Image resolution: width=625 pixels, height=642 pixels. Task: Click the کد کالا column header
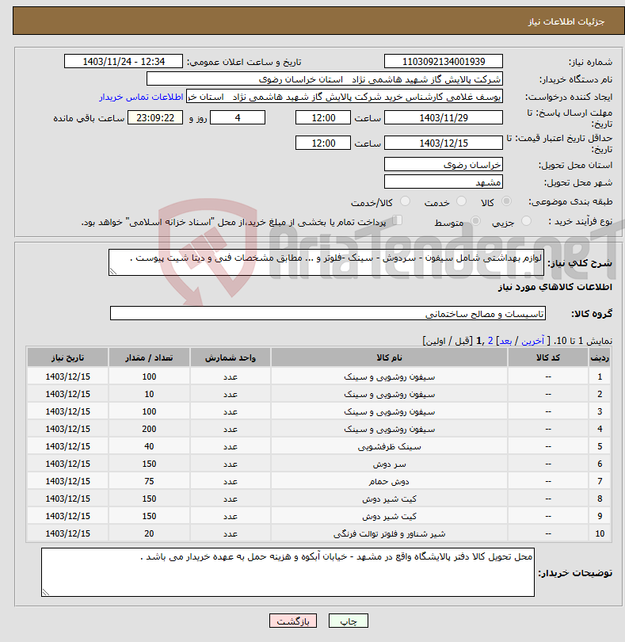coord(548,357)
